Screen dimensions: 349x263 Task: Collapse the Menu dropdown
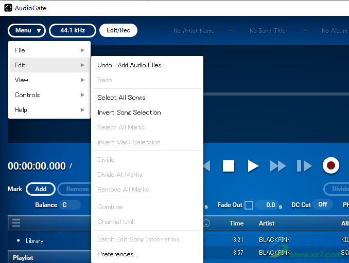coord(27,30)
